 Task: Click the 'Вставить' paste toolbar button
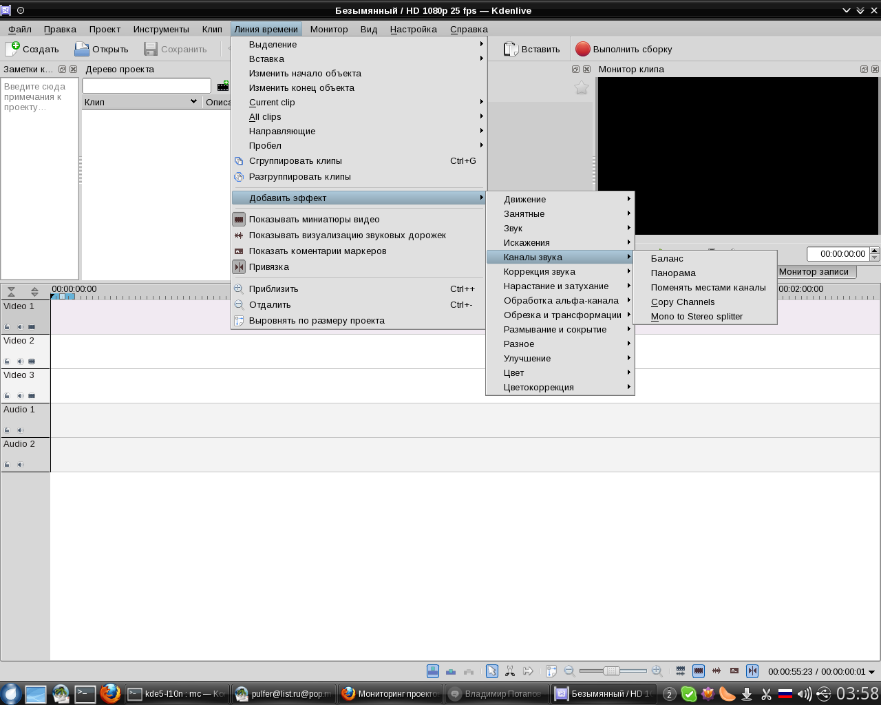click(531, 49)
